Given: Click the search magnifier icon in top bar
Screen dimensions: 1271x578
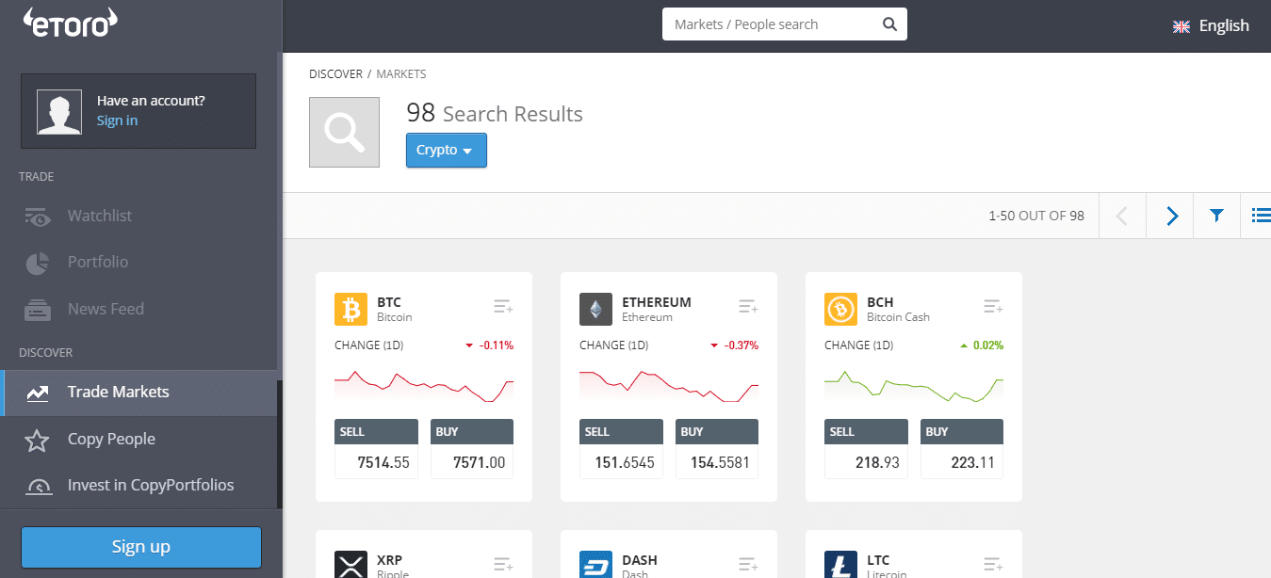Looking at the screenshot, I should pyautogui.click(x=889, y=24).
